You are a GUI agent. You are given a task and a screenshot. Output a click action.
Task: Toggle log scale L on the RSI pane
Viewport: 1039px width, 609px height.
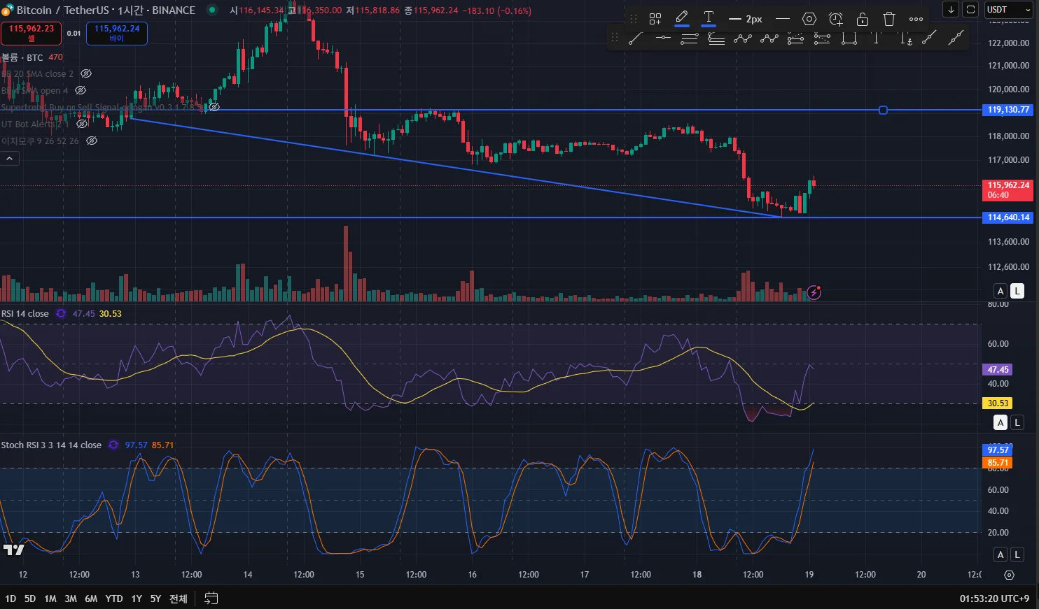tap(1017, 422)
